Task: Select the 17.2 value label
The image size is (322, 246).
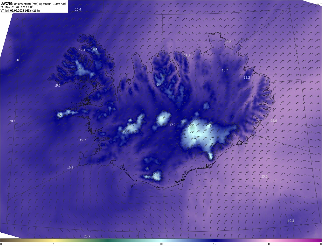Action: coord(172,125)
